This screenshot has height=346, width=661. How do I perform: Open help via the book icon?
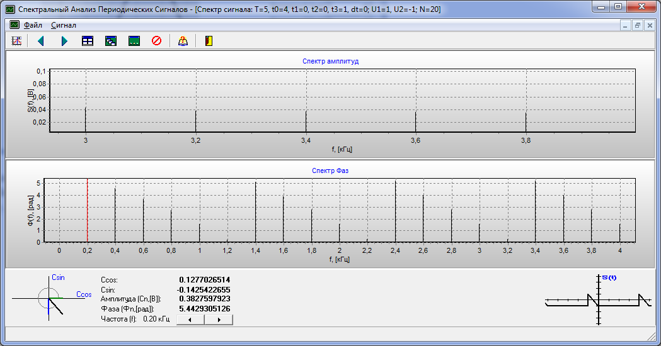pos(183,41)
